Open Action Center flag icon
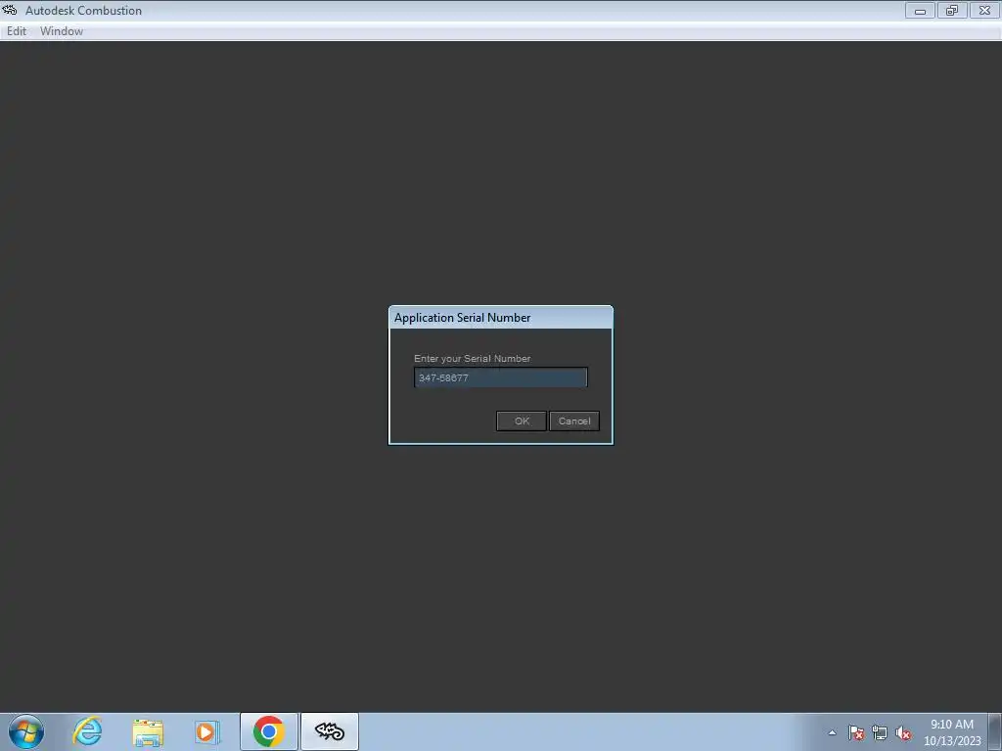This screenshot has width=1002, height=751. (x=856, y=732)
